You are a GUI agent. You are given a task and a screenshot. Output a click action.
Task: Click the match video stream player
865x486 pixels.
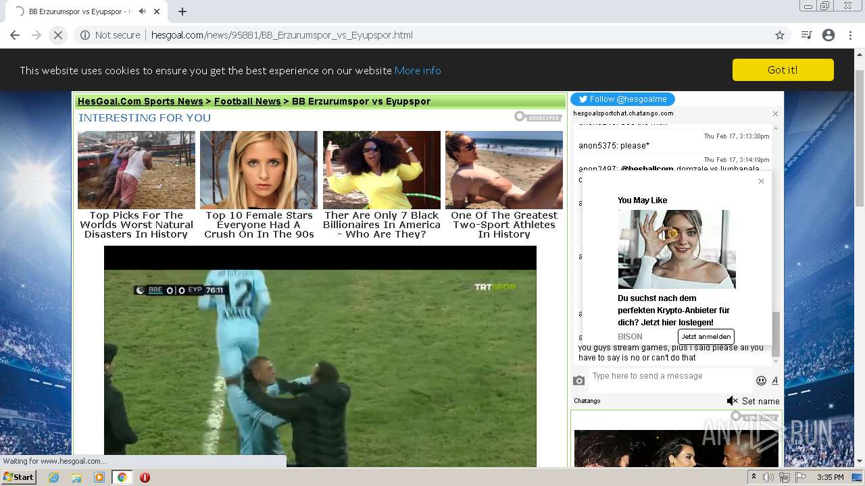tap(320, 356)
